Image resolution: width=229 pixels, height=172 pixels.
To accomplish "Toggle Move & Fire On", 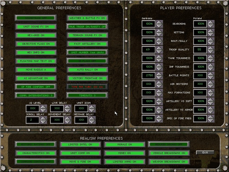I will tap(80, 162).
